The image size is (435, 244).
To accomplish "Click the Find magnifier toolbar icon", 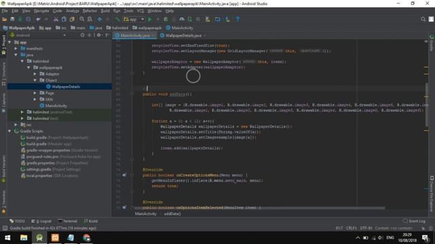I will pos(82,20).
